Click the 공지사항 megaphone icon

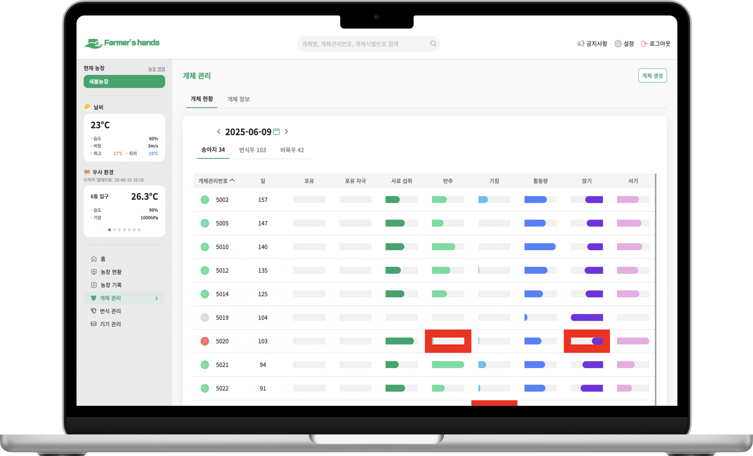(x=580, y=44)
